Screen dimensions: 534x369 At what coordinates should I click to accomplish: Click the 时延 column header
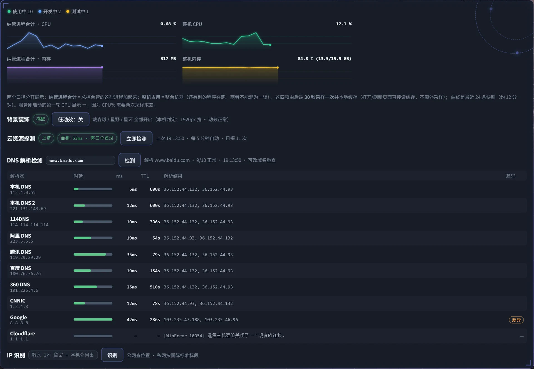(x=78, y=176)
